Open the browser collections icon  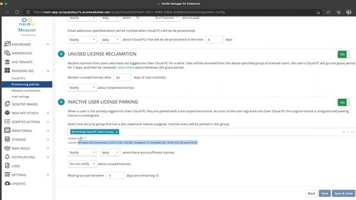point(339,12)
